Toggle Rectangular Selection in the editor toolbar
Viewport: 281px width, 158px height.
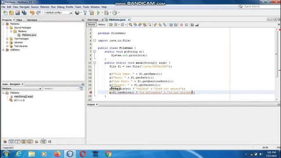tap(149, 25)
